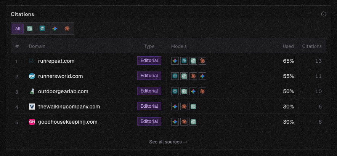Sort table by the Citations column header

coord(312,46)
